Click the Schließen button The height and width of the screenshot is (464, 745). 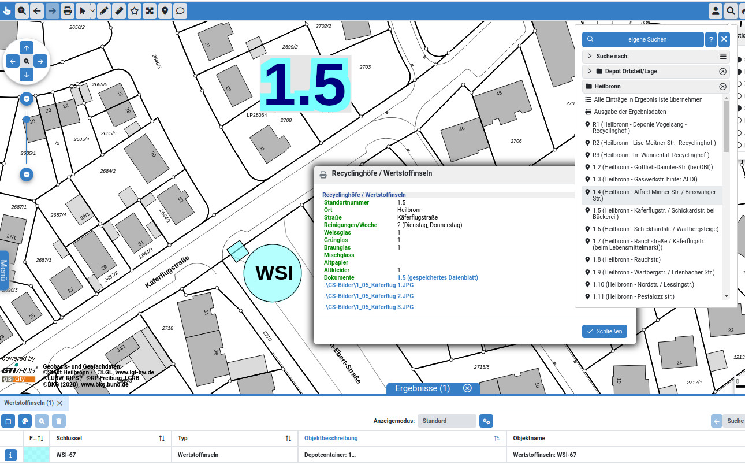coord(604,331)
